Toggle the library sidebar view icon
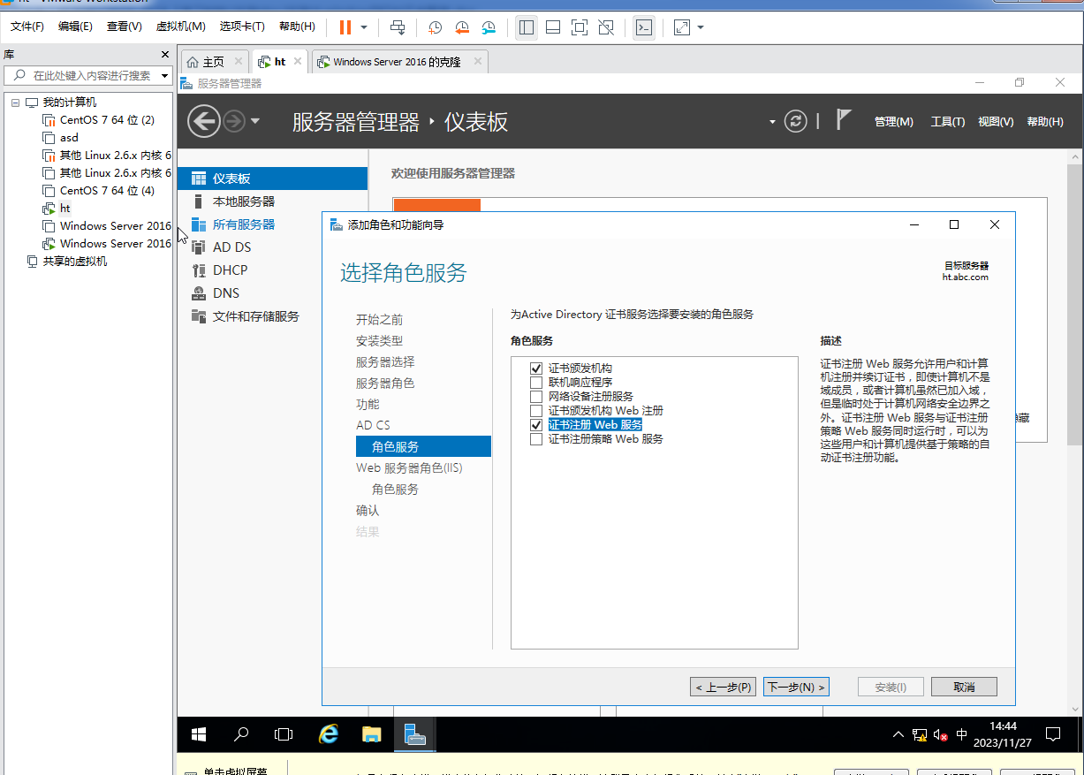1084x775 pixels. click(x=527, y=27)
